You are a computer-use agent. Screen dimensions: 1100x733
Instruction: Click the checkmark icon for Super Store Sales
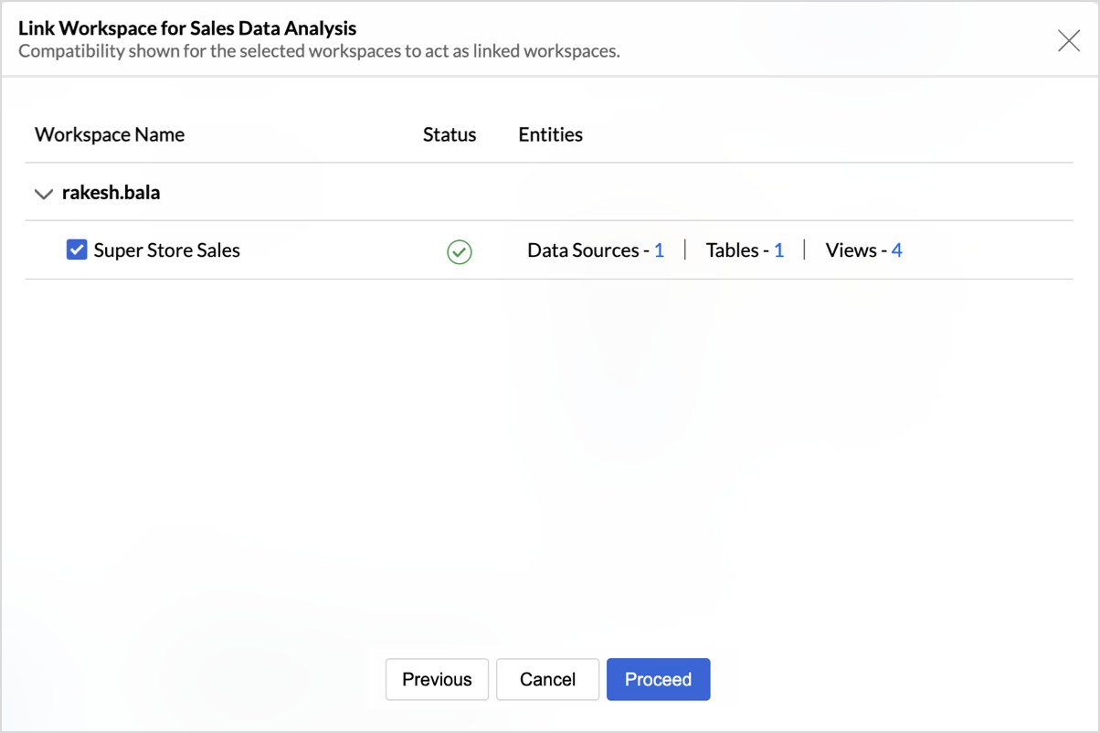coord(460,252)
